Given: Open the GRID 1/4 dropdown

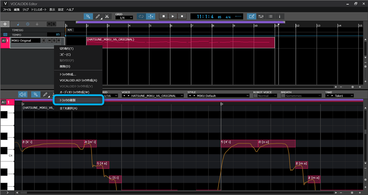Looking at the screenshot, I should (x=124, y=18).
